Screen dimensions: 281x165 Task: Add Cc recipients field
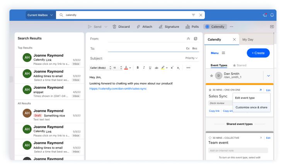point(187,49)
